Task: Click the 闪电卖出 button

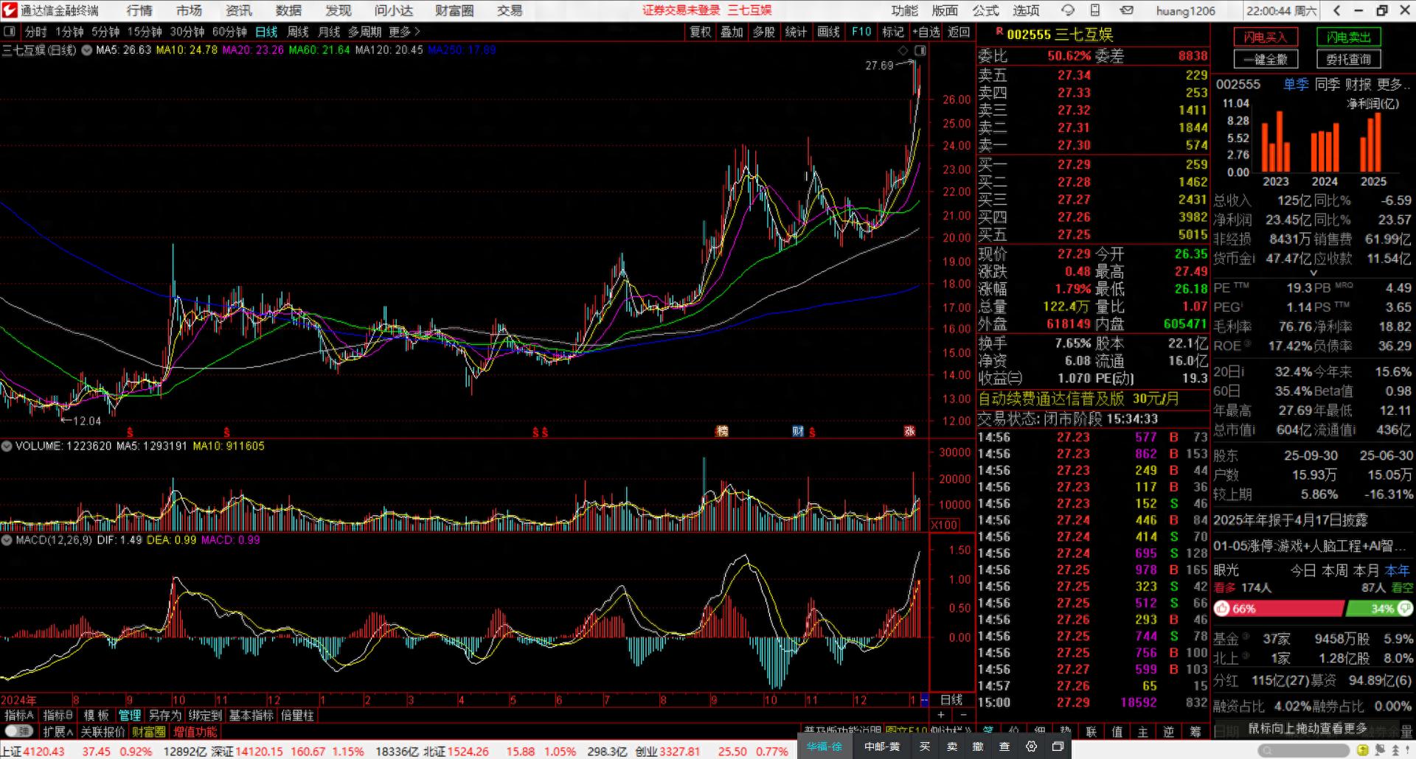Action: 1349,37
